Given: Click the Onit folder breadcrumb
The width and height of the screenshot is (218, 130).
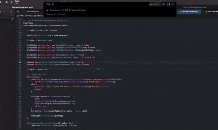Looking at the screenshot, I should click(29, 16).
